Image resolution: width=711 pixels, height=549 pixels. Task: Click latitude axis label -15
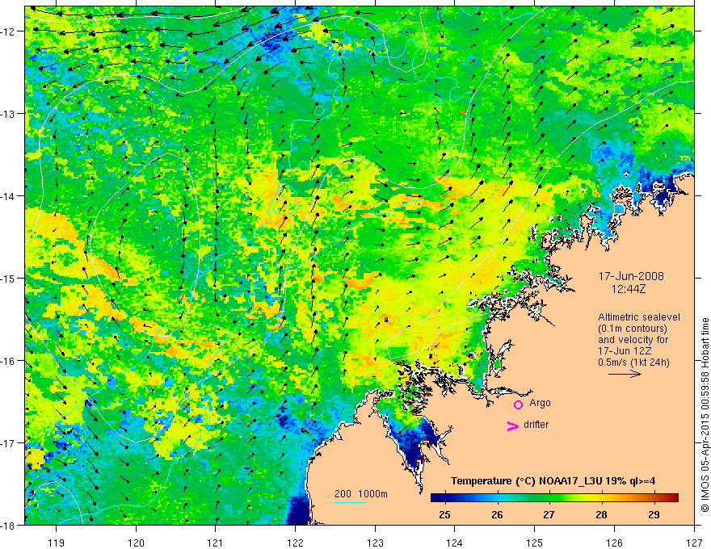pos(9,278)
